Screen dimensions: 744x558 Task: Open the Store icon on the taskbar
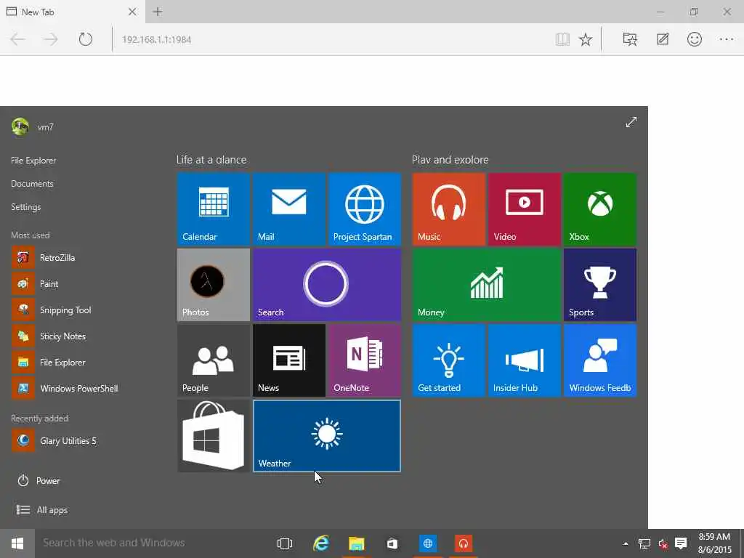click(392, 543)
